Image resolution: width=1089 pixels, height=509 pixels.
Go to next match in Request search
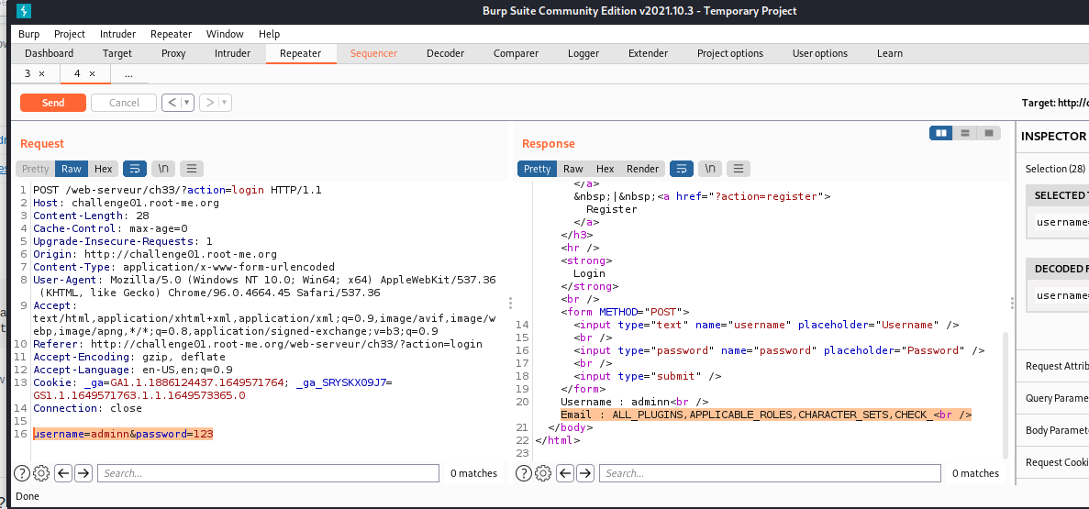(x=83, y=473)
